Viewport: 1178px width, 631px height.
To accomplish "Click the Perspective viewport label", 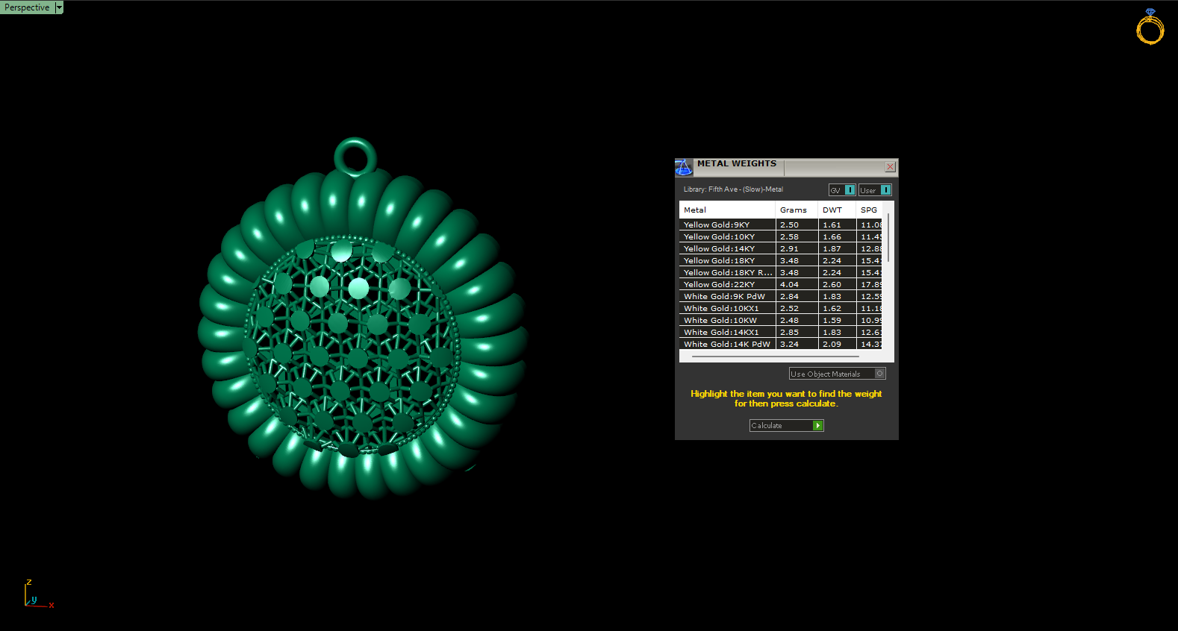I will coord(27,7).
